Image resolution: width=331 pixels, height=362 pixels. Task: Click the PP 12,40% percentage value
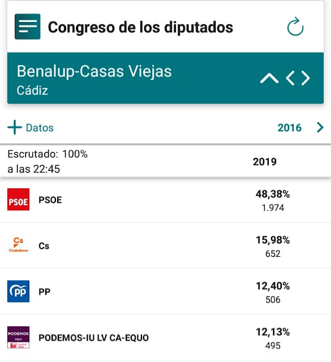pyautogui.click(x=273, y=286)
